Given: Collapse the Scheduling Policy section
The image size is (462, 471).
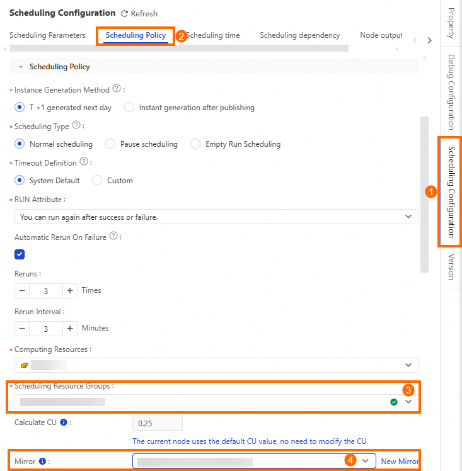Looking at the screenshot, I should 21,67.
